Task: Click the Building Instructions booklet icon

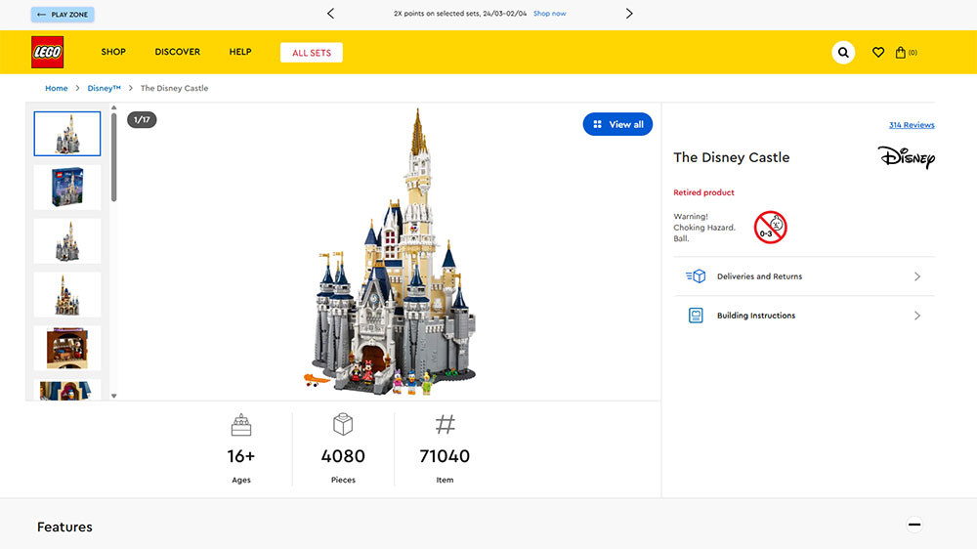Action: point(696,316)
